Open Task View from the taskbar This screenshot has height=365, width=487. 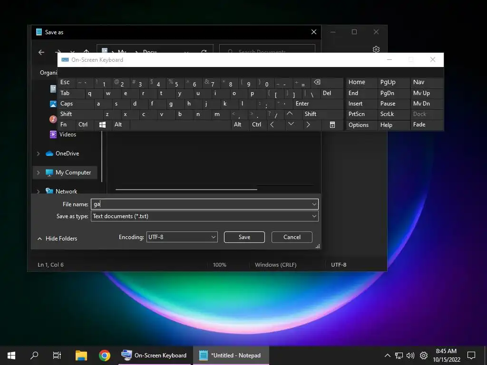(x=57, y=355)
